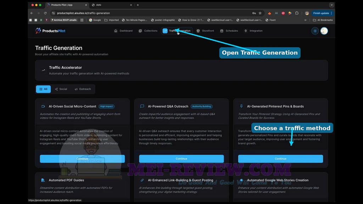Click the Traffic Accelerator heading

65,68
